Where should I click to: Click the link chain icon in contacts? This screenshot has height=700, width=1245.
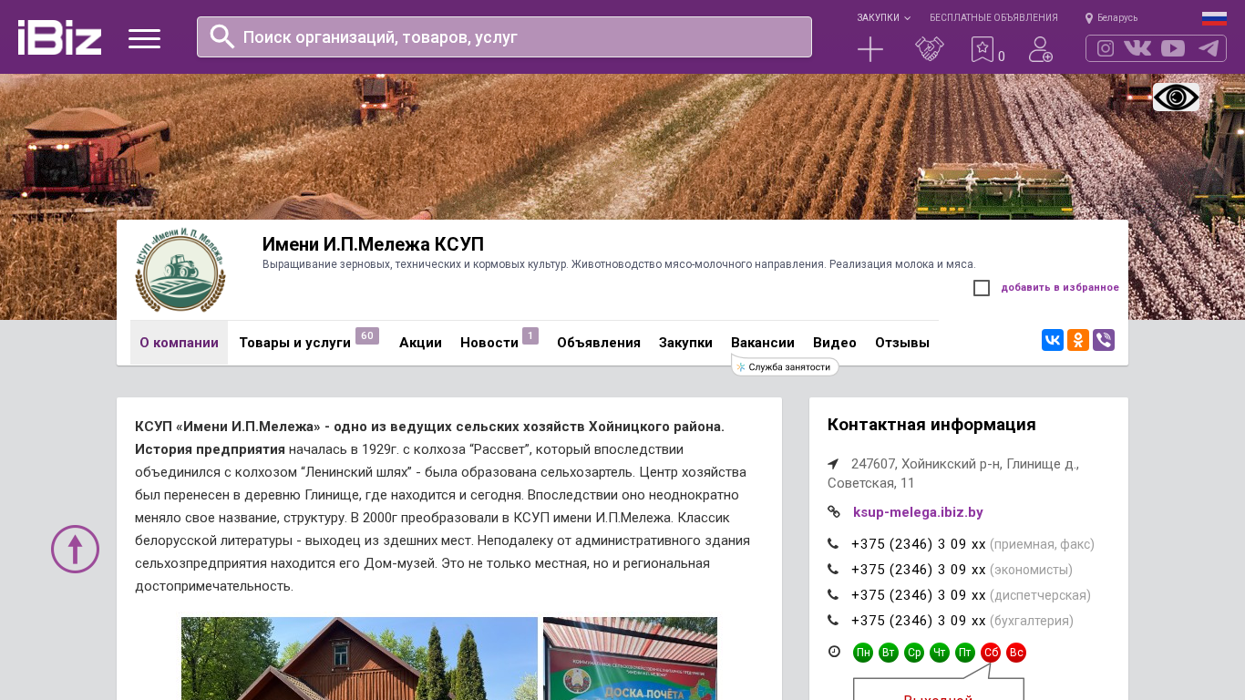click(833, 512)
